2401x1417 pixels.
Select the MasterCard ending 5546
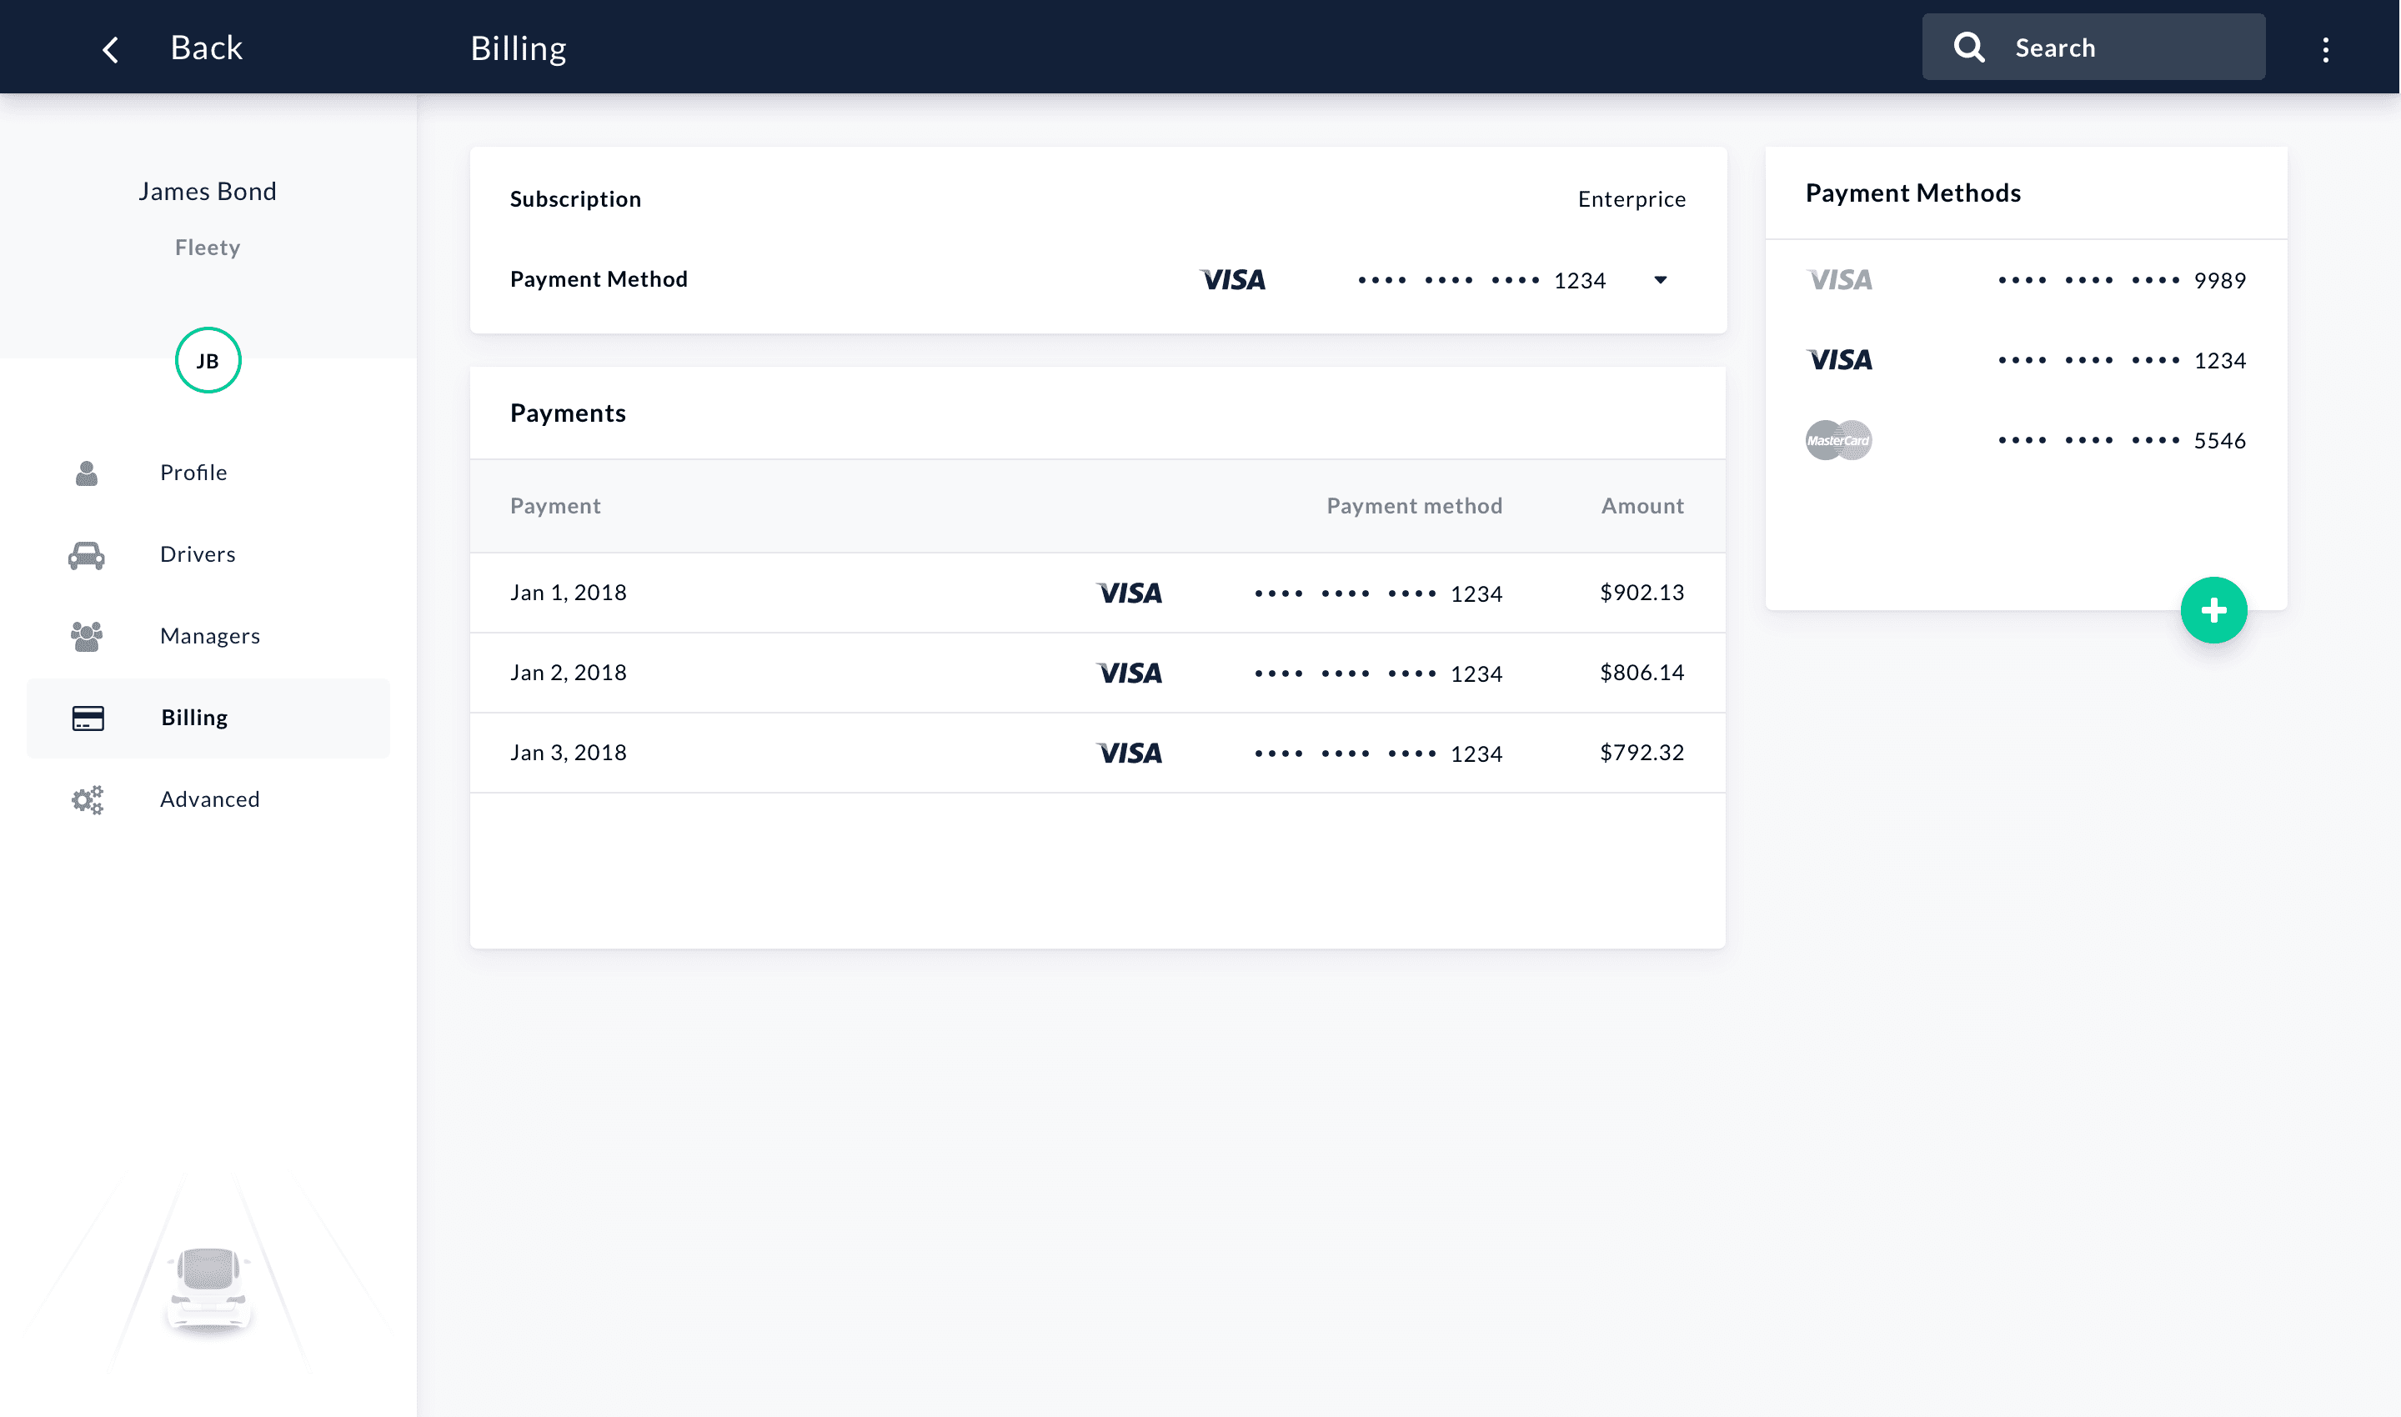pos(2025,440)
